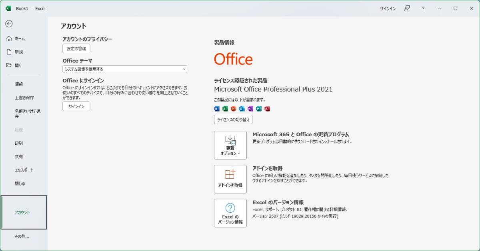Viewport: 480px width, 251px height.
Task: Click the ライセンス認証された製品 label
Action: coord(241,80)
